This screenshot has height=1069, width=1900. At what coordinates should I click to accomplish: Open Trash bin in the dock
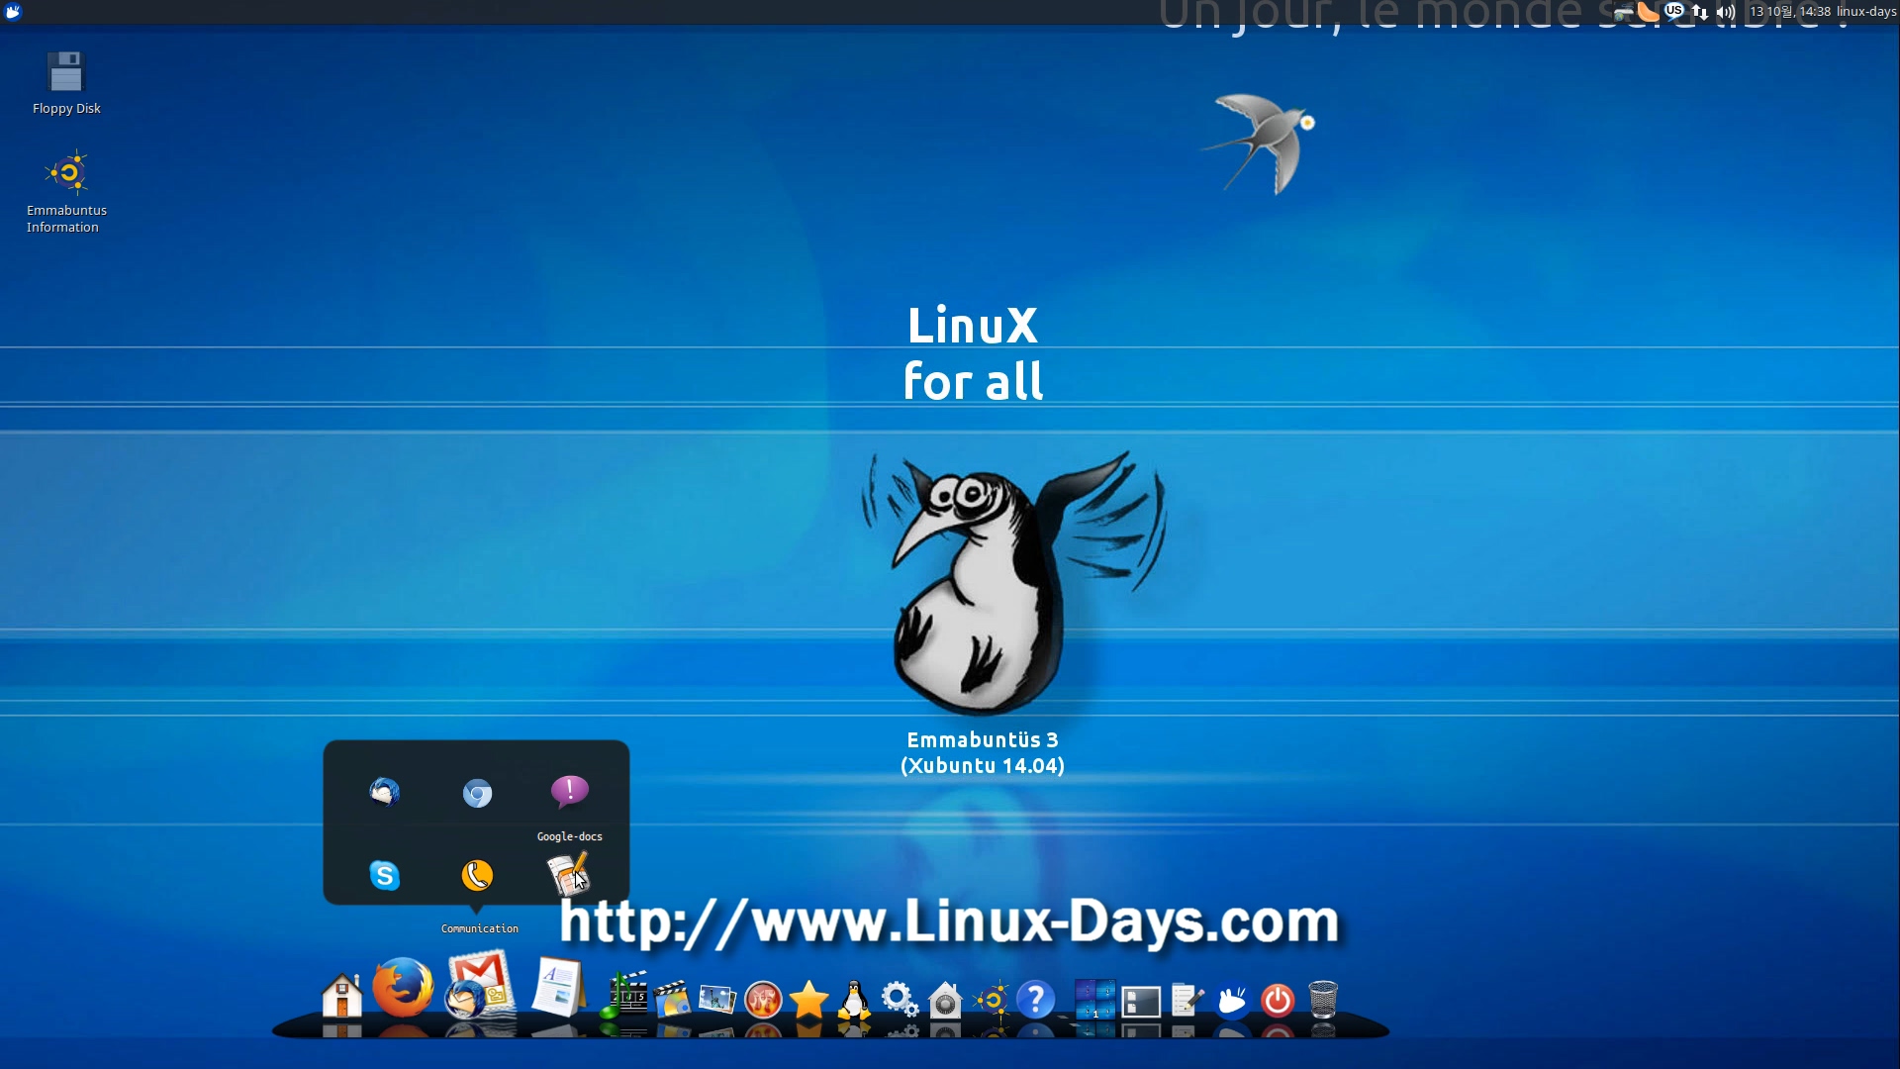click(x=1323, y=999)
